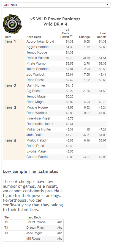Select the Last Report column header

point(102,35)
